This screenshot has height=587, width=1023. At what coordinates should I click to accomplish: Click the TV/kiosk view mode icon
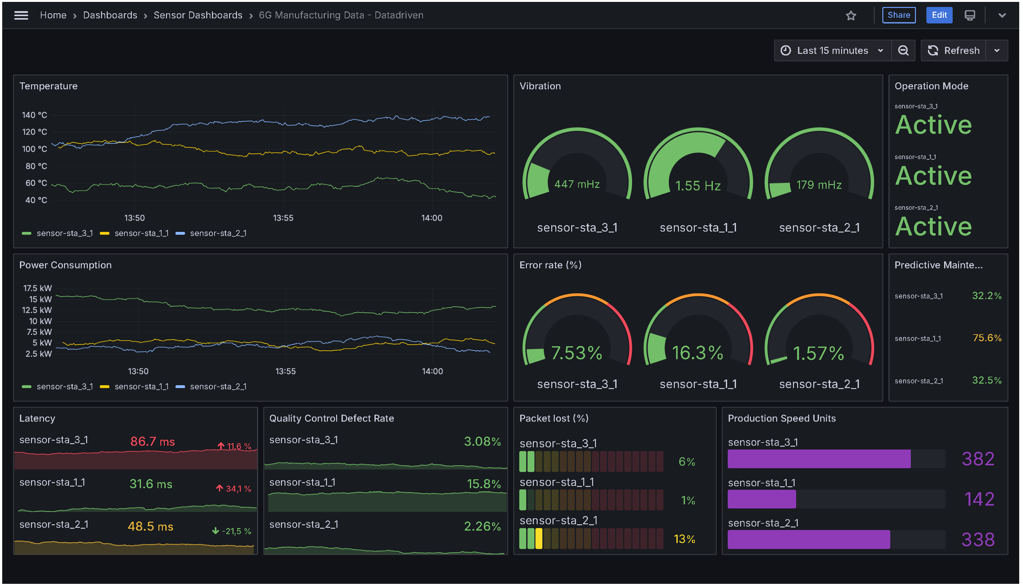tap(969, 15)
